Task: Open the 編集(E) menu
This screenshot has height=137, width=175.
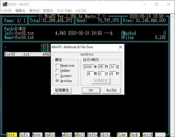Action: 20,11
